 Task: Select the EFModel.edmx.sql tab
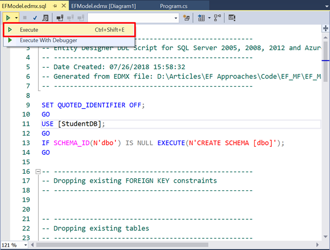click(x=24, y=6)
